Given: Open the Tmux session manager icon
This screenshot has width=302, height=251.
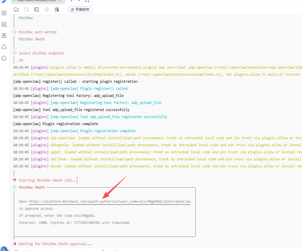Looking at the screenshot, I should 36,10.
